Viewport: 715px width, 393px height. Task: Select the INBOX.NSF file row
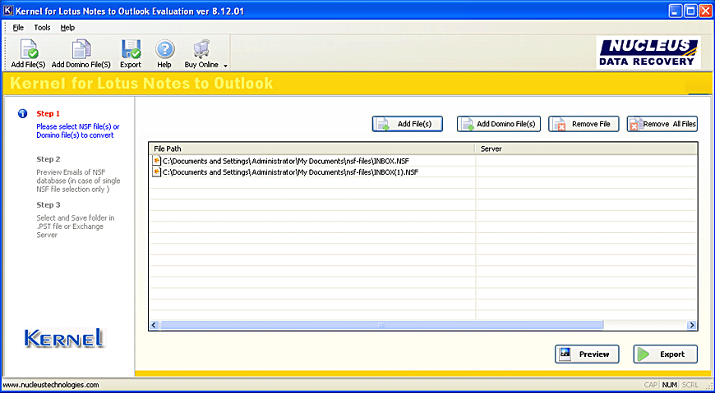pos(422,161)
